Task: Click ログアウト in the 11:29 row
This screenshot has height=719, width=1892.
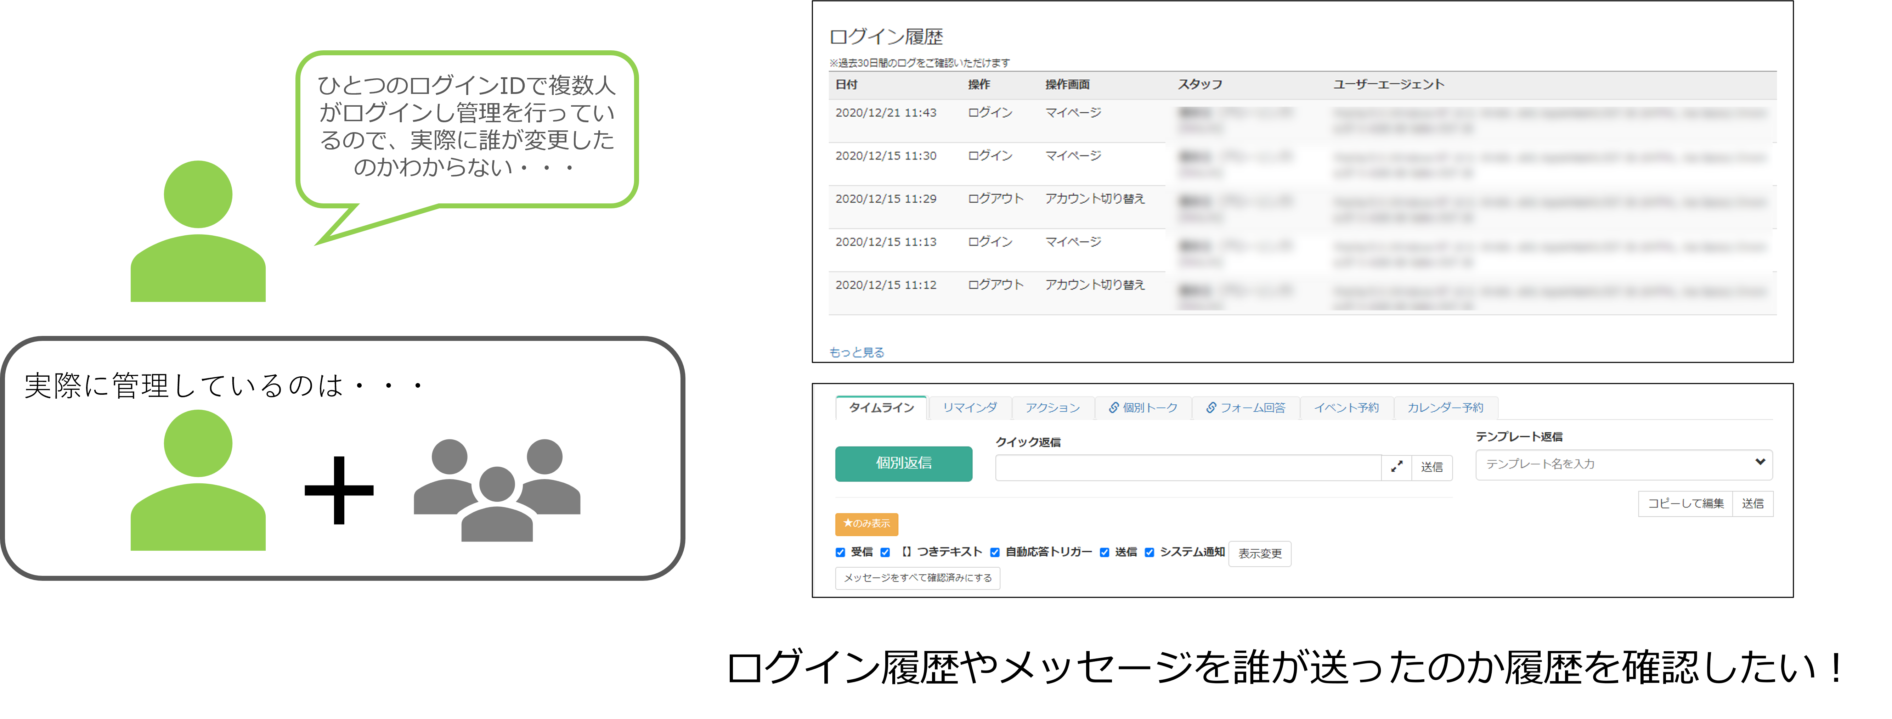Action: coord(995,199)
